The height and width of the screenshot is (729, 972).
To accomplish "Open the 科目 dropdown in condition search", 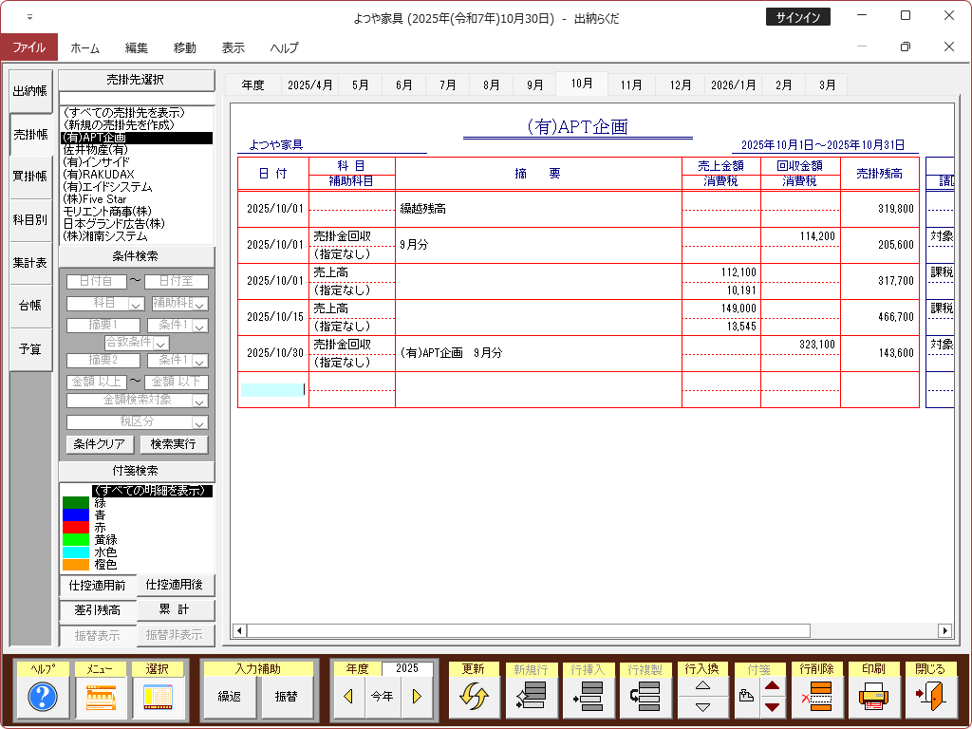I will point(136,304).
